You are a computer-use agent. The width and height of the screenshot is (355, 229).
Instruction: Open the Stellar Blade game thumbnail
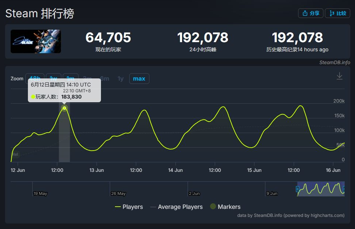(36, 41)
